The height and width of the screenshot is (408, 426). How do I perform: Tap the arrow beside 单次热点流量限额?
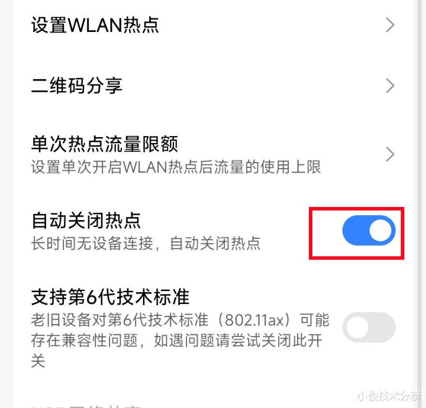coord(390,154)
